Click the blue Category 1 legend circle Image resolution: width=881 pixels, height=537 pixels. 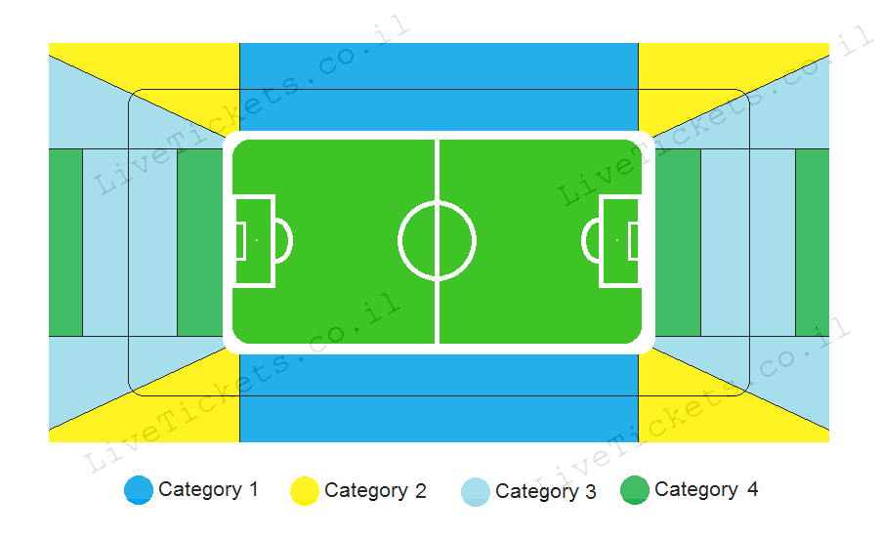(x=139, y=490)
